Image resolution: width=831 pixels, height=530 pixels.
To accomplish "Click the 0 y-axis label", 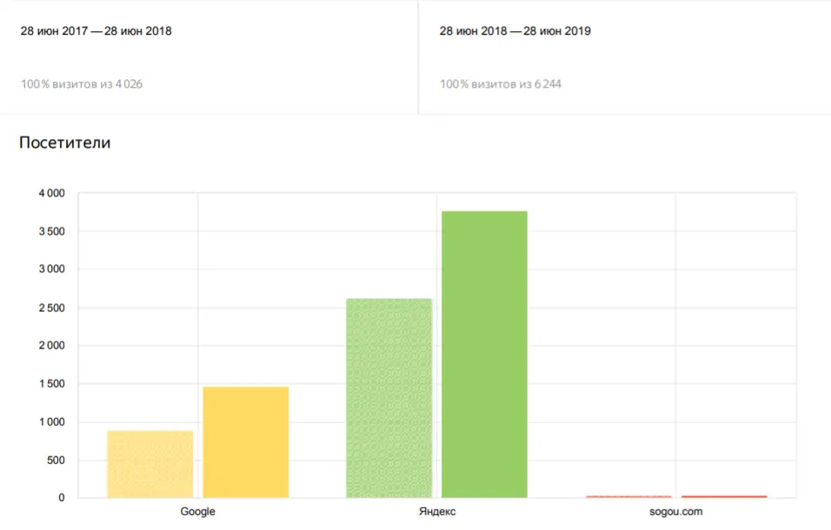I will point(62,498).
